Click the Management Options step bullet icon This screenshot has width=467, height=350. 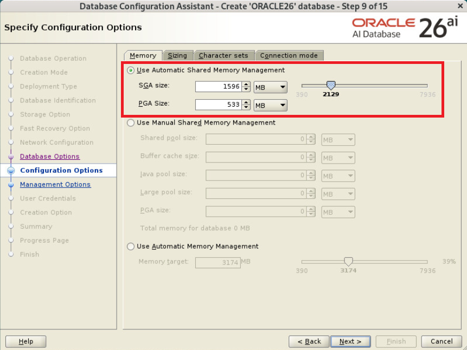coord(11,185)
